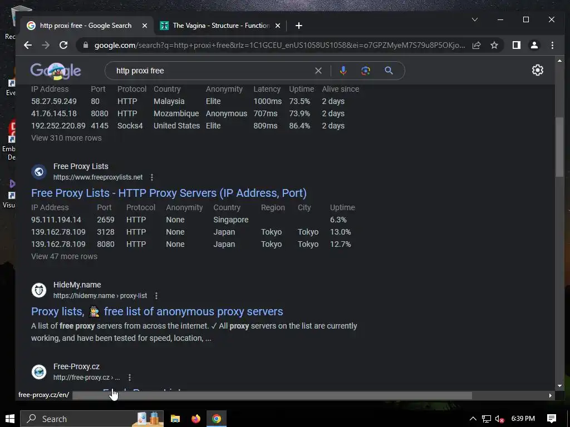The height and width of the screenshot is (427, 570).
Task: Close The Vagina - Structure tab
Action: pyautogui.click(x=278, y=26)
